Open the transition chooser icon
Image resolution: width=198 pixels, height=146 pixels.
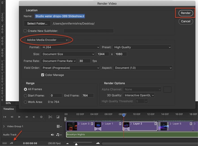tap(58, 117)
